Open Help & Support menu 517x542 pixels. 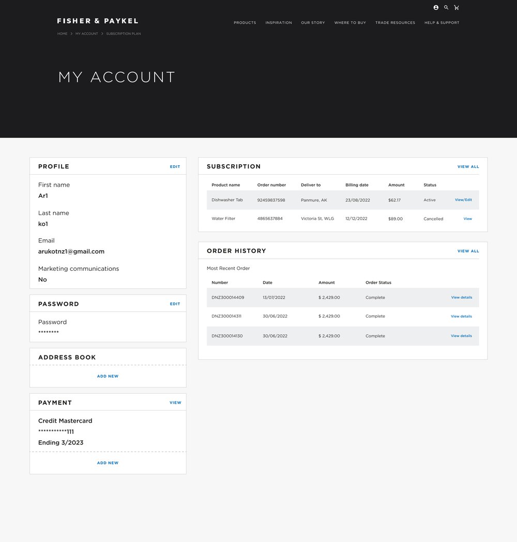[x=442, y=23]
